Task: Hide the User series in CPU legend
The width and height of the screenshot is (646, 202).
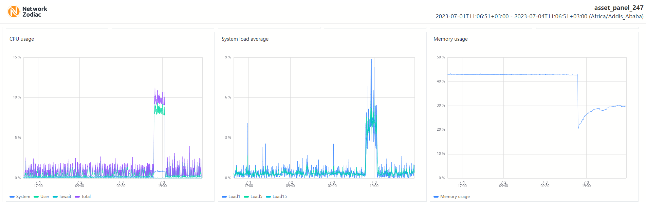Action: [41, 197]
